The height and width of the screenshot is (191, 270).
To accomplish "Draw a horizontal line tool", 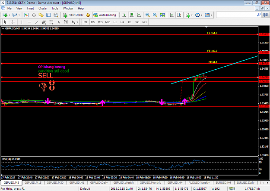I will [x=29, y=22].
